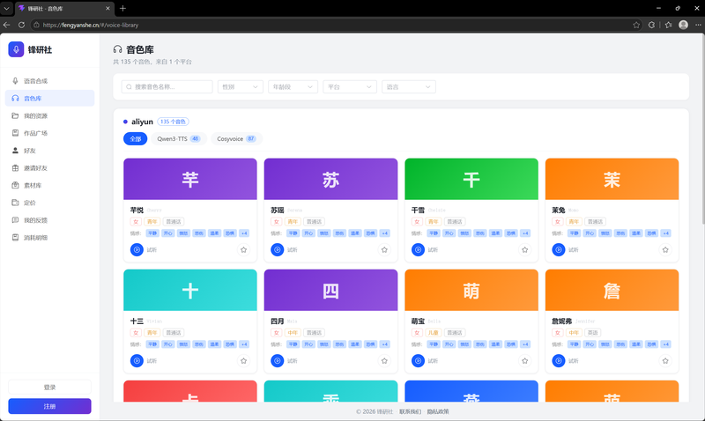Expand +4 emotions on 四月 card
This screenshot has height=421, width=705.
click(x=385, y=344)
